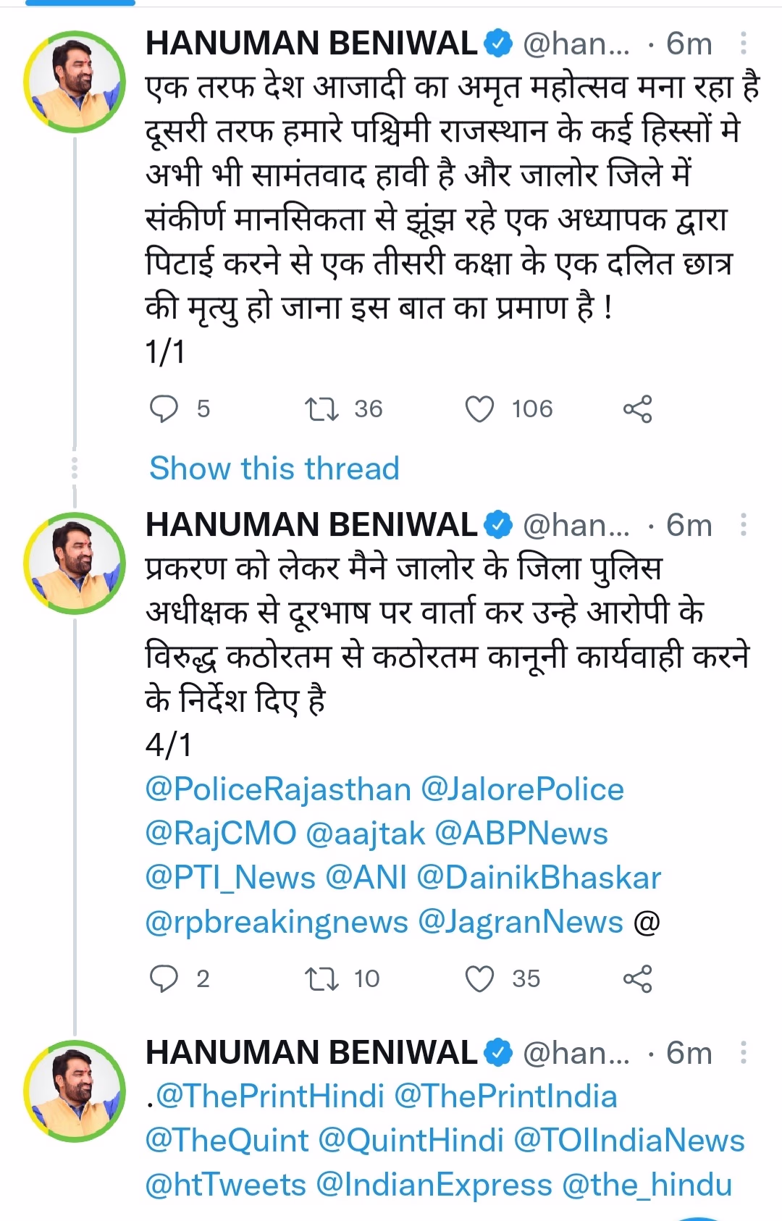The image size is (782, 1221).
Task: Open the @aajtak mention
Action: 366,834
